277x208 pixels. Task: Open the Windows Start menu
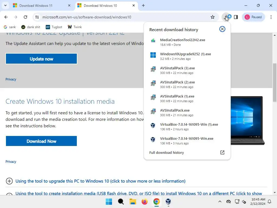point(109,201)
